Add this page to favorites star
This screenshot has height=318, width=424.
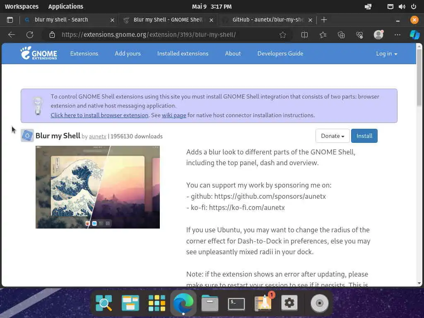click(282, 35)
